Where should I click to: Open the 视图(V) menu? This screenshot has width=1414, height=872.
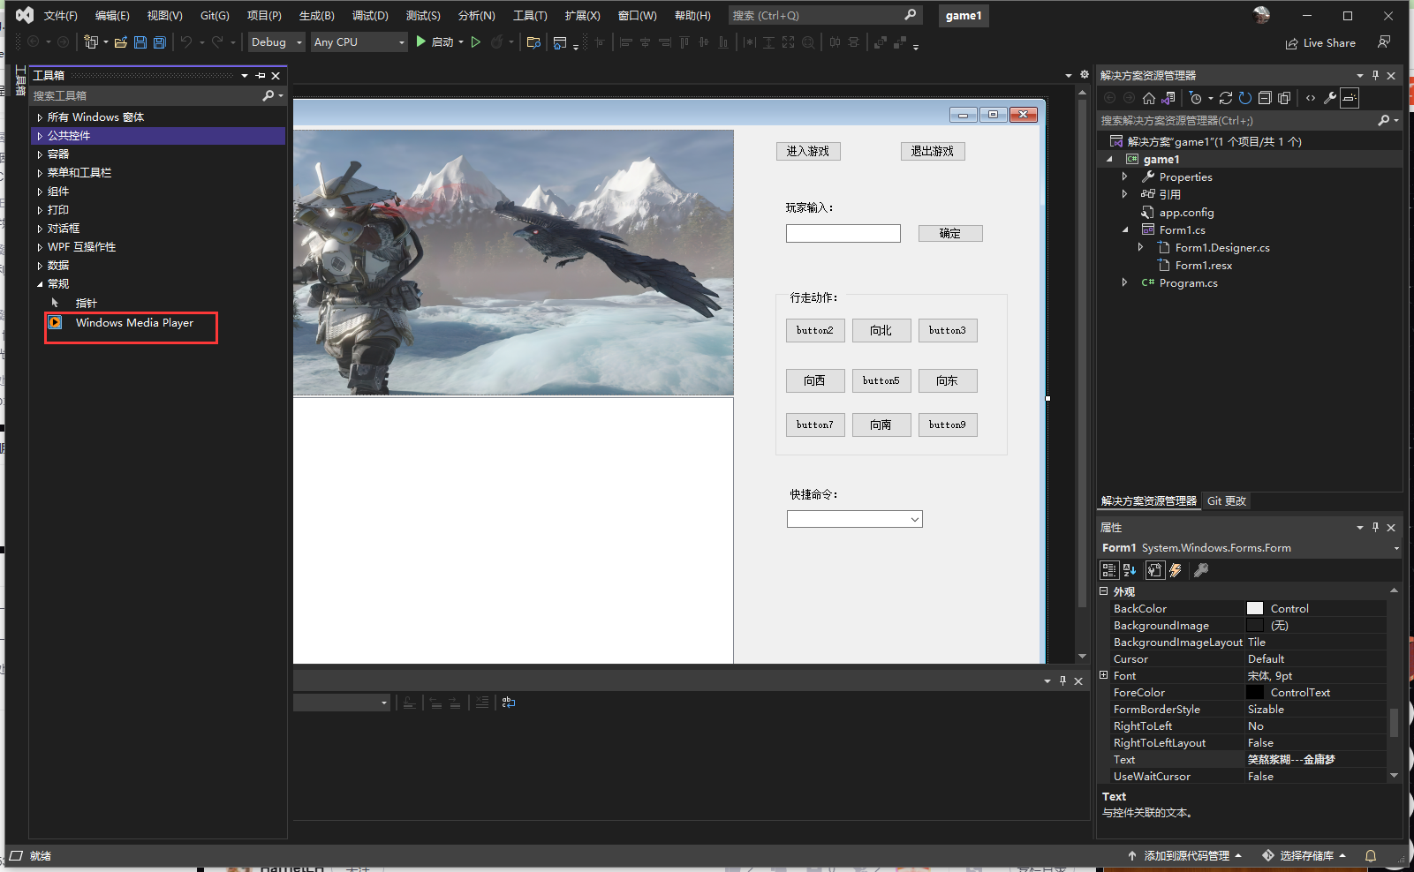coord(164,16)
